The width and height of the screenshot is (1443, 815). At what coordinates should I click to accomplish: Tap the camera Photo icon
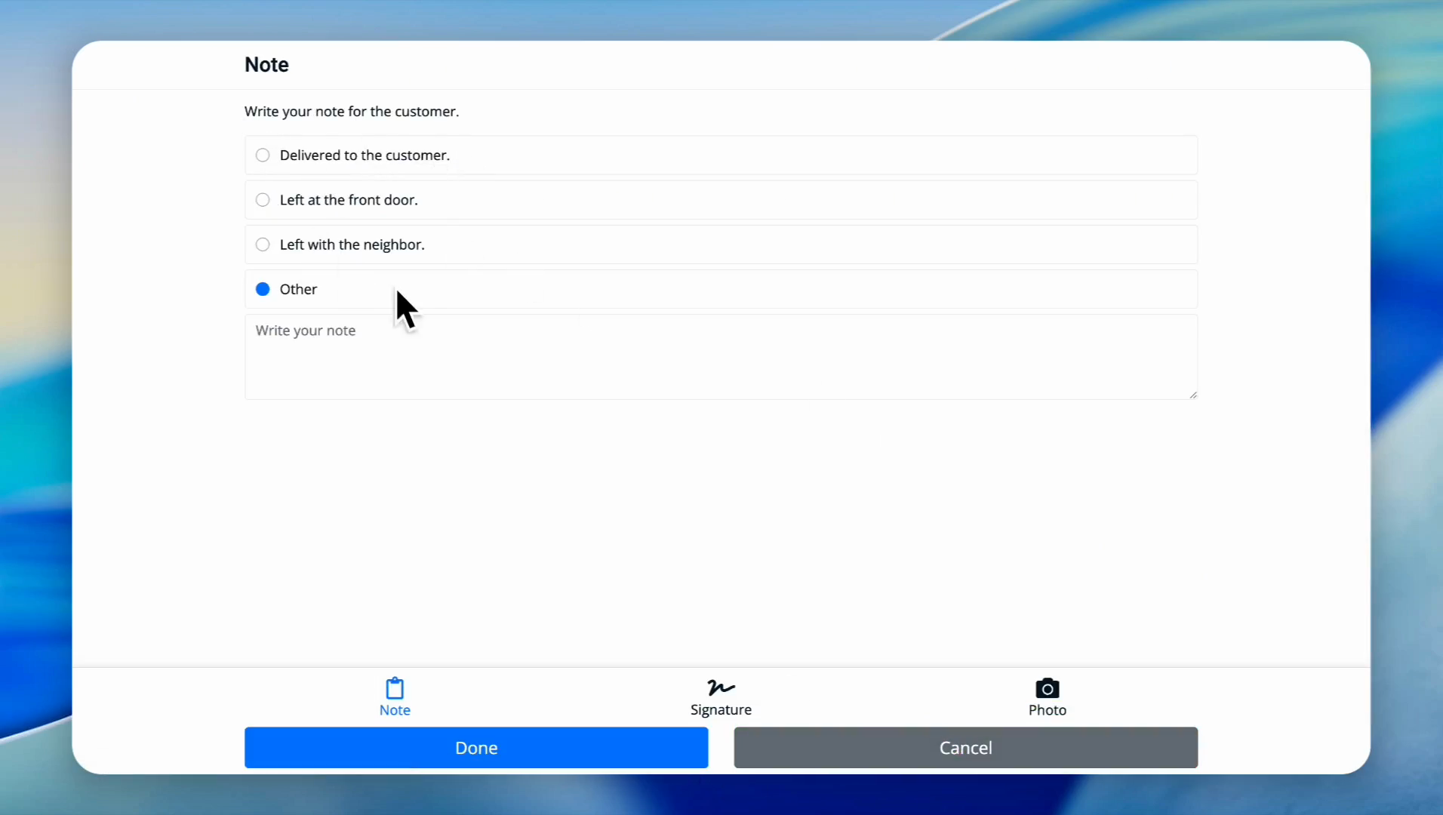[x=1047, y=688]
